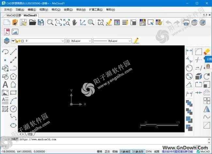Screen dimensions: 212x154
Task: Select the line drawing tool
Action: pyautogui.click(x=13, y=52)
